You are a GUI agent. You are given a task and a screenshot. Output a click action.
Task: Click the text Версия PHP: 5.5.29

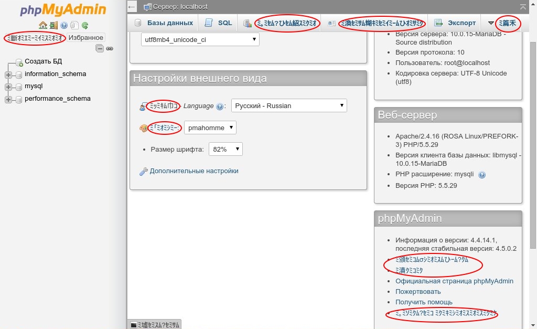tap(426, 185)
